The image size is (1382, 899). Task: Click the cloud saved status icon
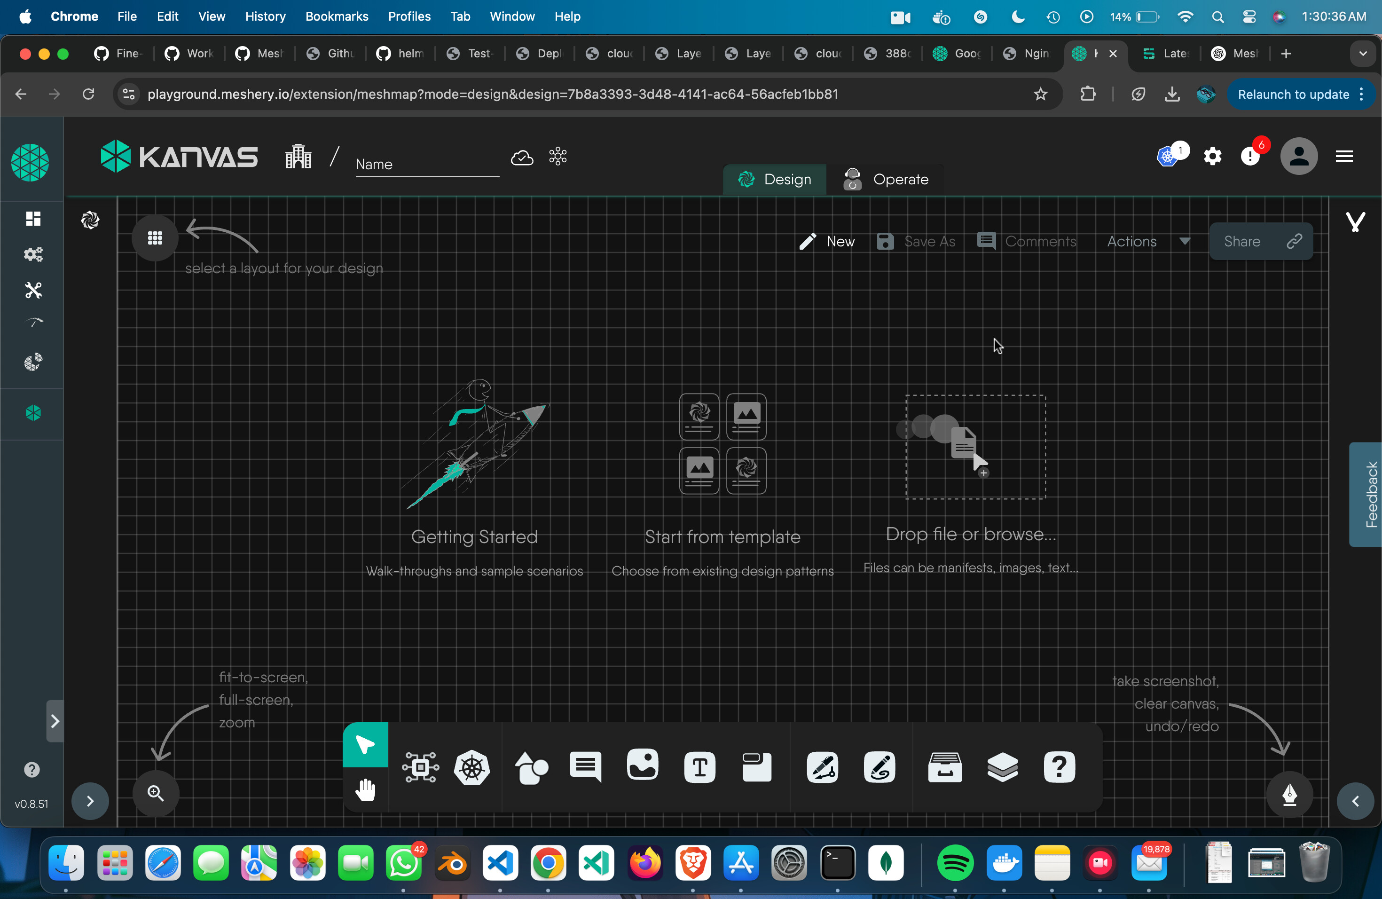(x=522, y=158)
